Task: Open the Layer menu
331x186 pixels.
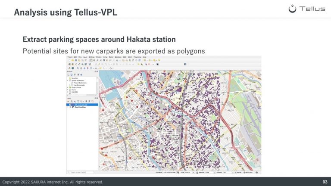Action: 85,57
